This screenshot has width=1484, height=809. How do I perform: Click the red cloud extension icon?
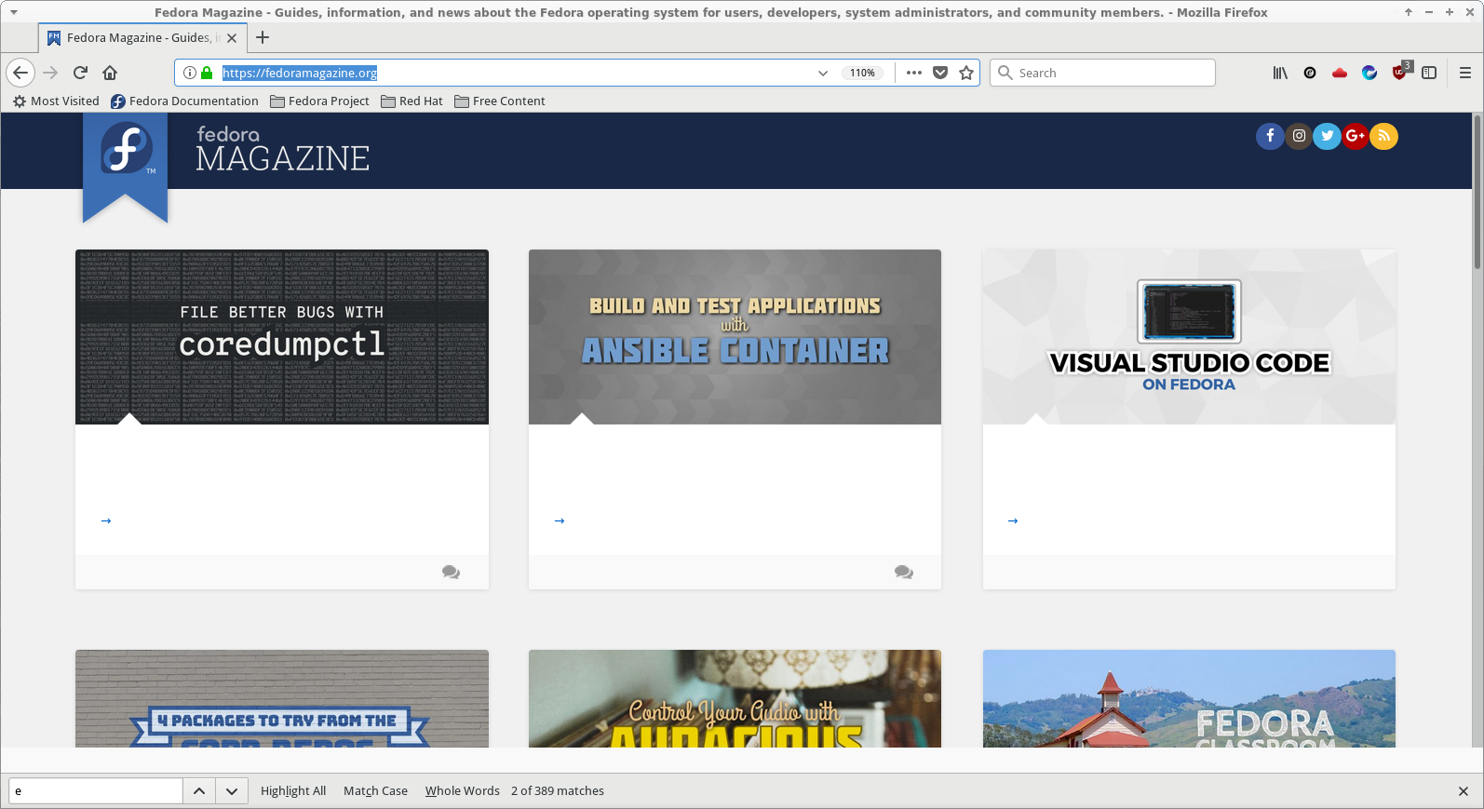coord(1340,73)
